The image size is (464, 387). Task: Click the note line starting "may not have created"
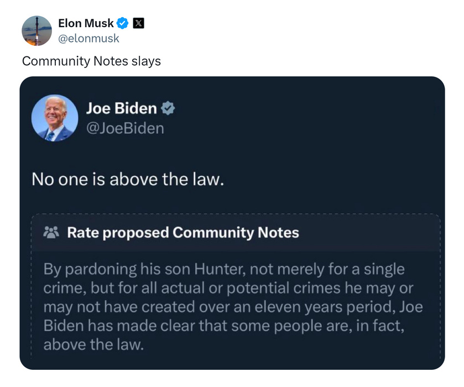point(232,307)
